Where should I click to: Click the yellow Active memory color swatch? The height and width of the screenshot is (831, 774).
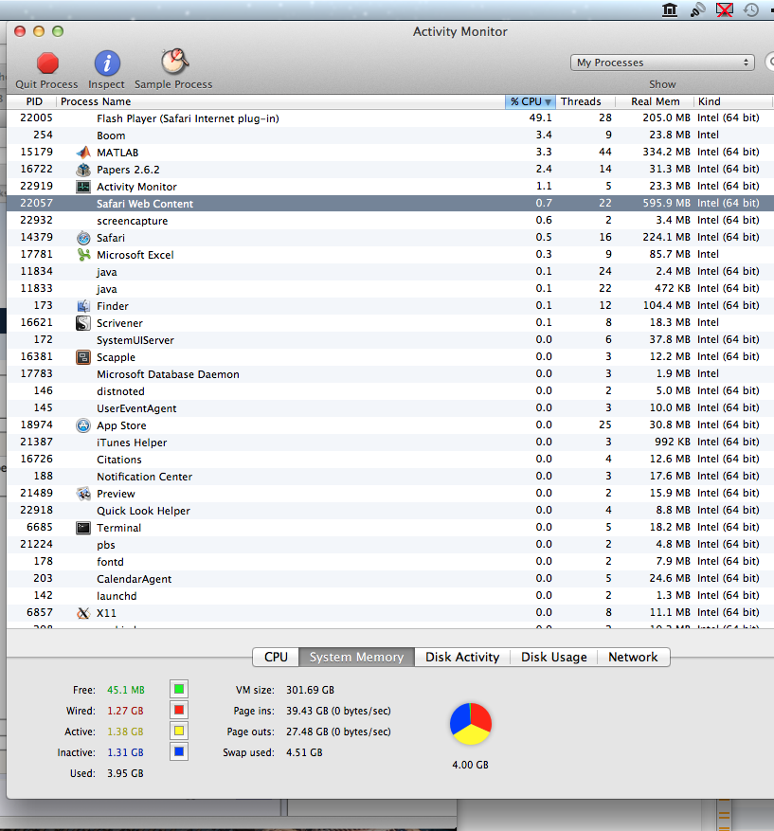[x=179, y=731]
